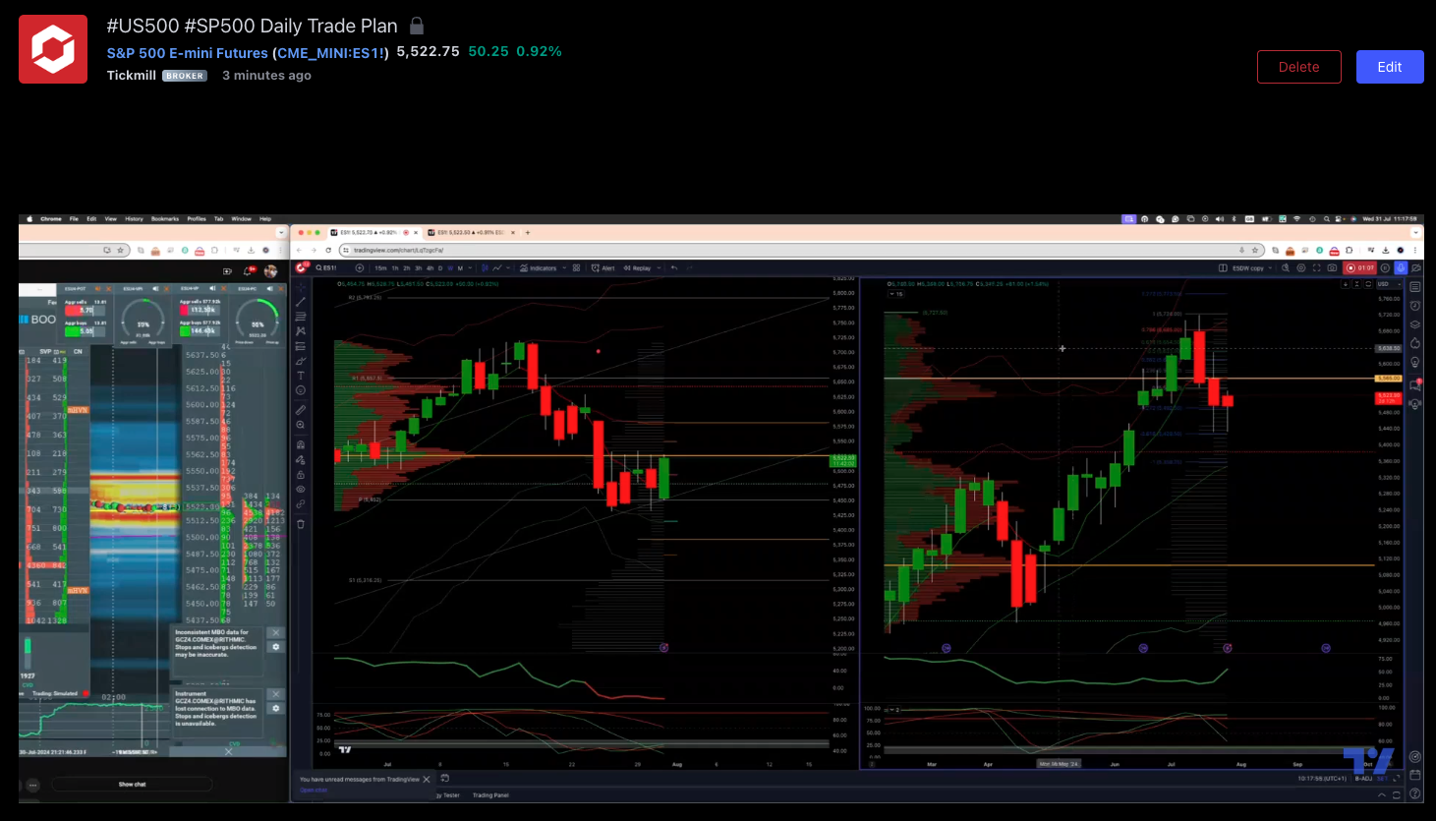Toggle magnet mode in the drawing toolbar
The width and height of the screenshot is (1436, 821).
point(301,444)
